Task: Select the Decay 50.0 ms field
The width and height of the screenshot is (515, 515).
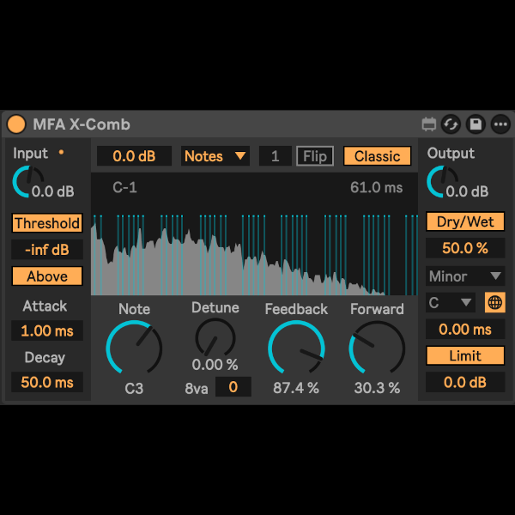Action: (47, 383)
